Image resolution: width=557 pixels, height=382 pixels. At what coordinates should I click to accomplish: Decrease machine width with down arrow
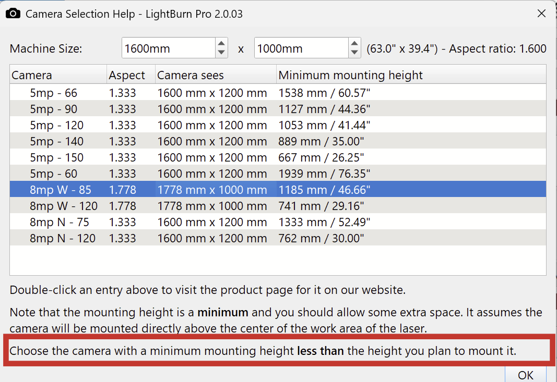click(x=221, y=53)
